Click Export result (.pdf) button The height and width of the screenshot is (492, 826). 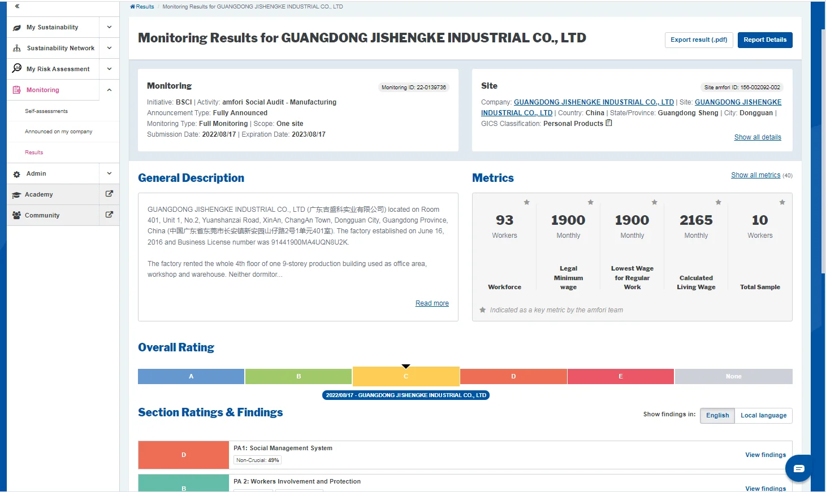(x=699, y=40)
